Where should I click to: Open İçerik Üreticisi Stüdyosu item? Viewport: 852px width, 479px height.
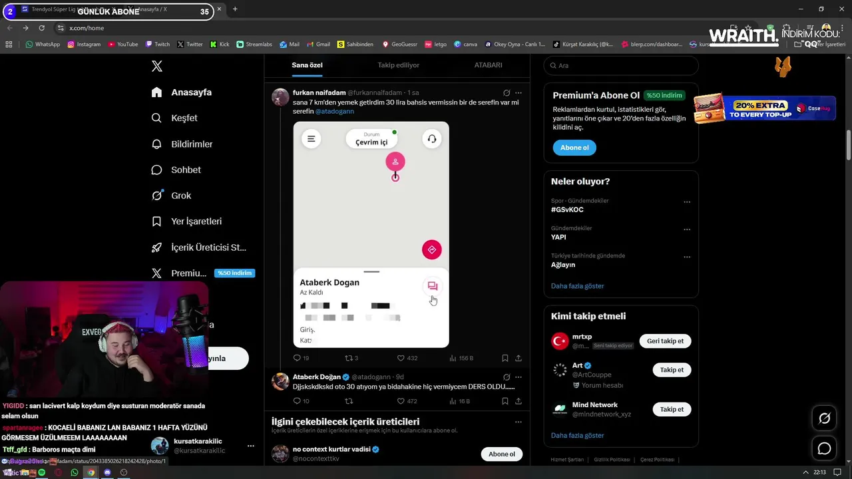(198, 247)
